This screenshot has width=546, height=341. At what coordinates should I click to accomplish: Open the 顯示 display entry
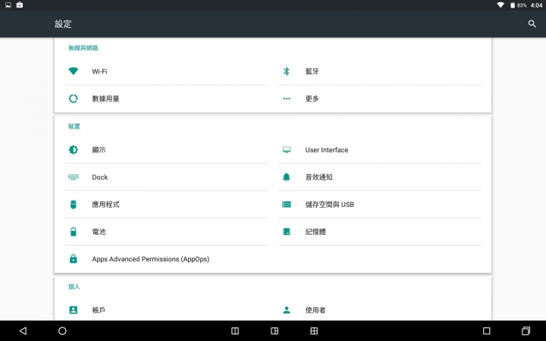166,149
